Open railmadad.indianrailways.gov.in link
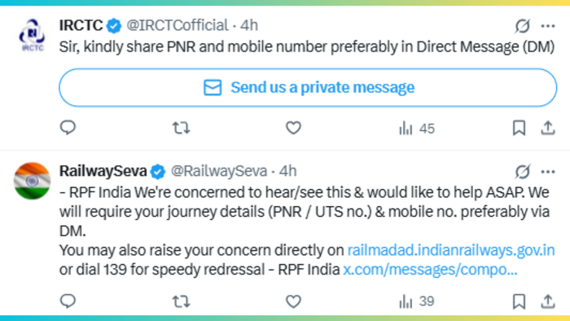Viewport: 570px width, 321px height. point(451,250)
